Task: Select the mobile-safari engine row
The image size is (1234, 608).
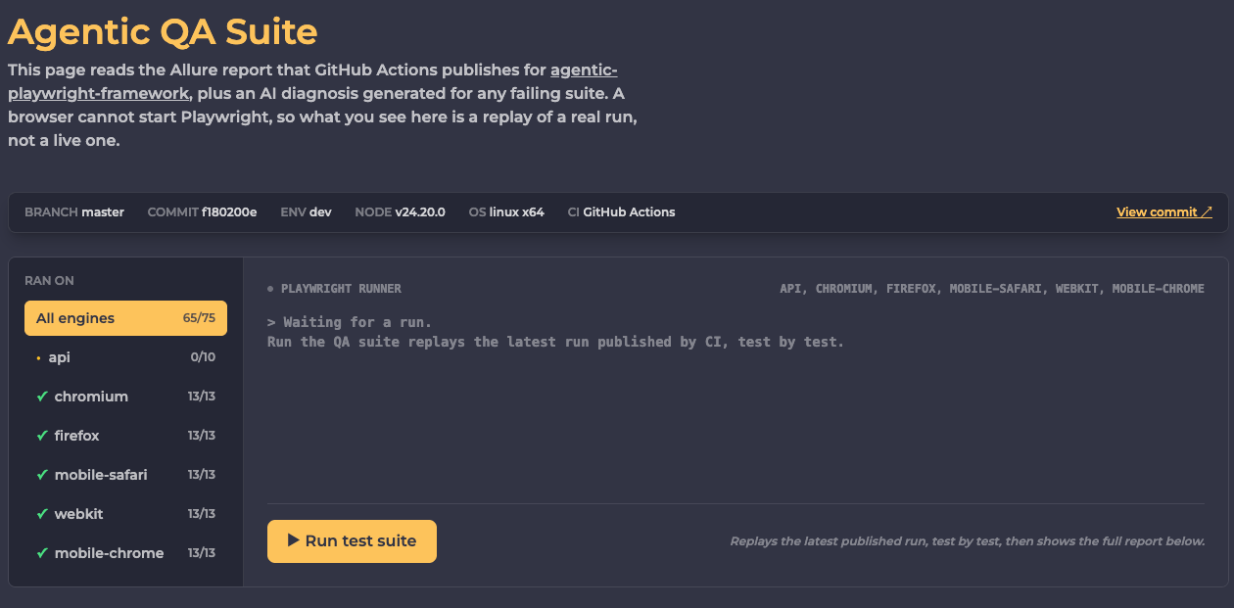Action: 125,475
